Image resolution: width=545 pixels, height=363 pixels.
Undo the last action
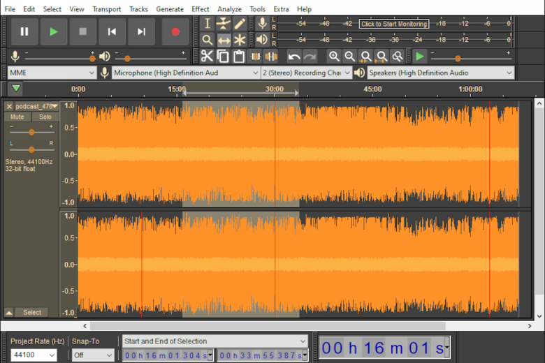[294, 57]
